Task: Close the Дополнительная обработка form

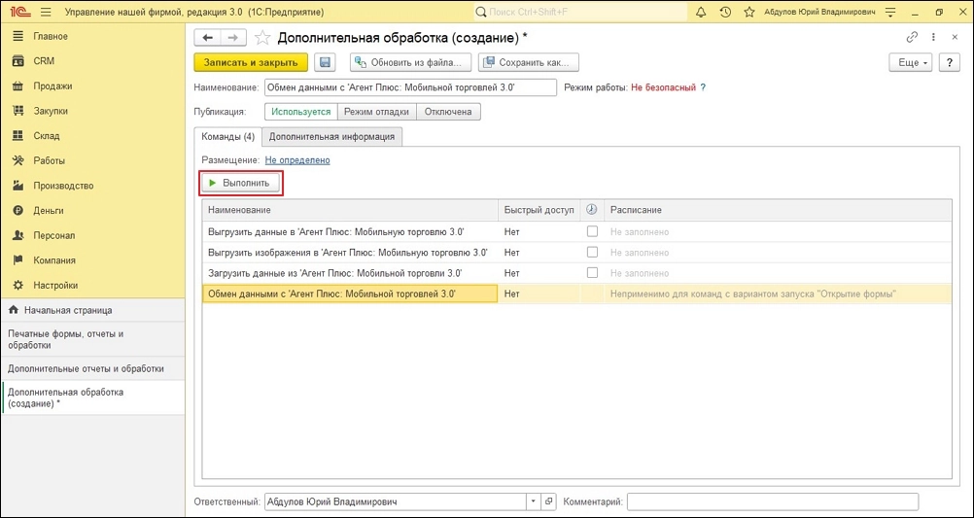Action: pos(956,37)
